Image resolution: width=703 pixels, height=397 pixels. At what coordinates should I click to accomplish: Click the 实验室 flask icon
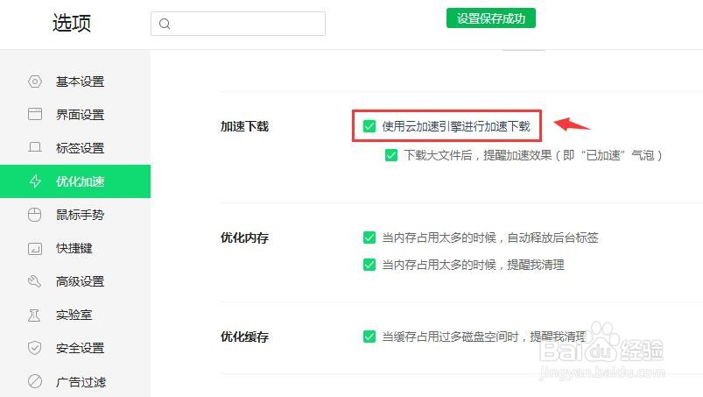click(34, 315)
